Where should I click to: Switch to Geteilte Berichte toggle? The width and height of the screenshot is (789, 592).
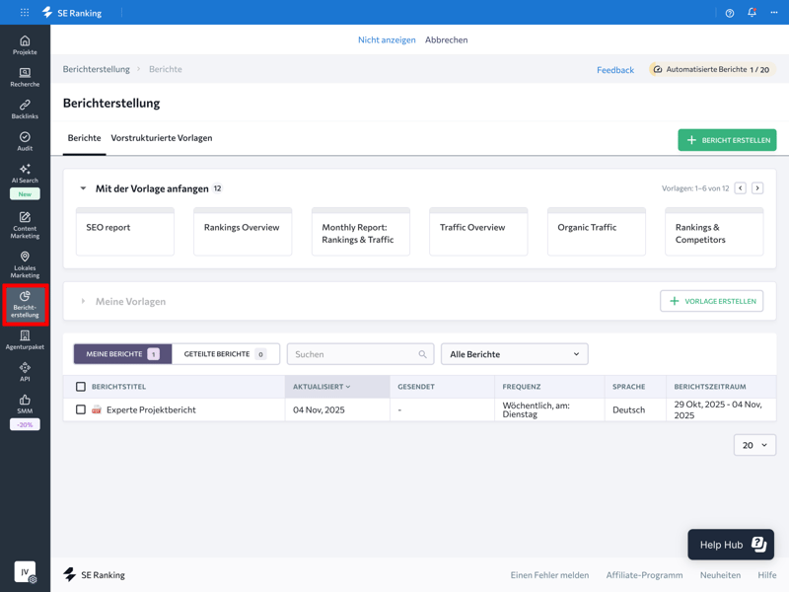point(225,354)
